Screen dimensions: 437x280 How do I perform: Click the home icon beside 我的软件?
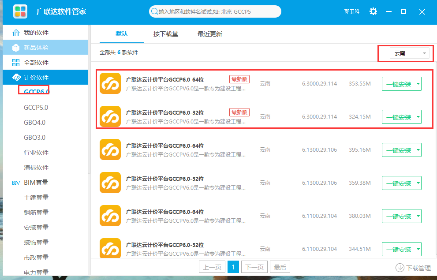(x=16, y=33)
